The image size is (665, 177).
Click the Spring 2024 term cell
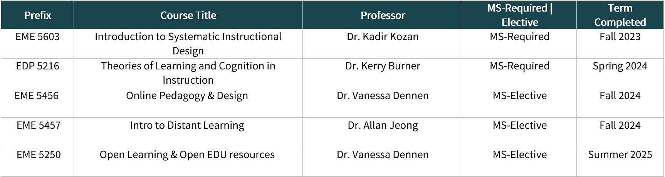pyautogui.click(x=620, y=66)
